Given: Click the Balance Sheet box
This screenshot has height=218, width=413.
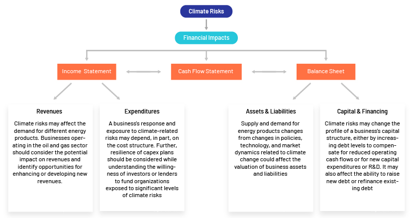Looking at the screenshot, I should tap(326, 72).
